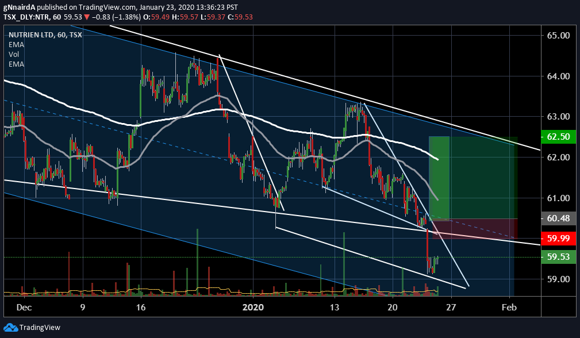The width and height of the screenshot is (580, 338).
Task: Click the 13 date axis label
Action: (x=335, y=308)
